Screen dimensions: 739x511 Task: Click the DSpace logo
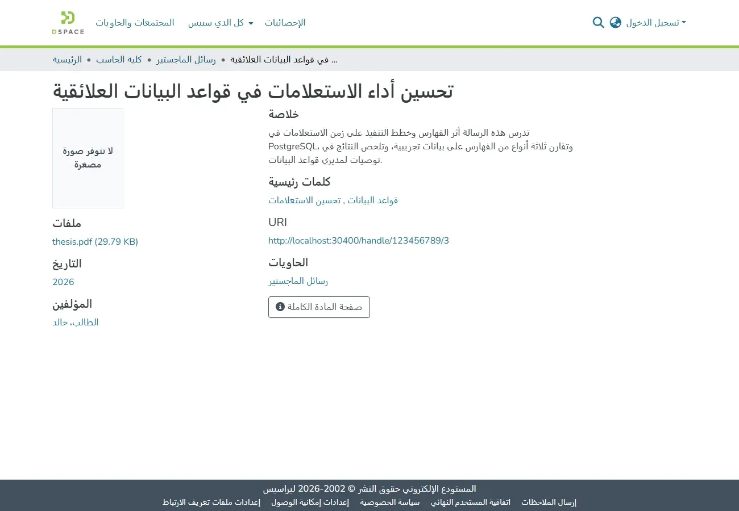click(x=68, y=23)
